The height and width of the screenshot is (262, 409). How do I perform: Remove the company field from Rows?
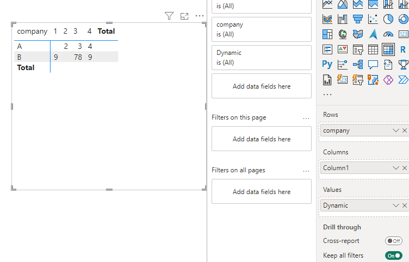point(405,130)
